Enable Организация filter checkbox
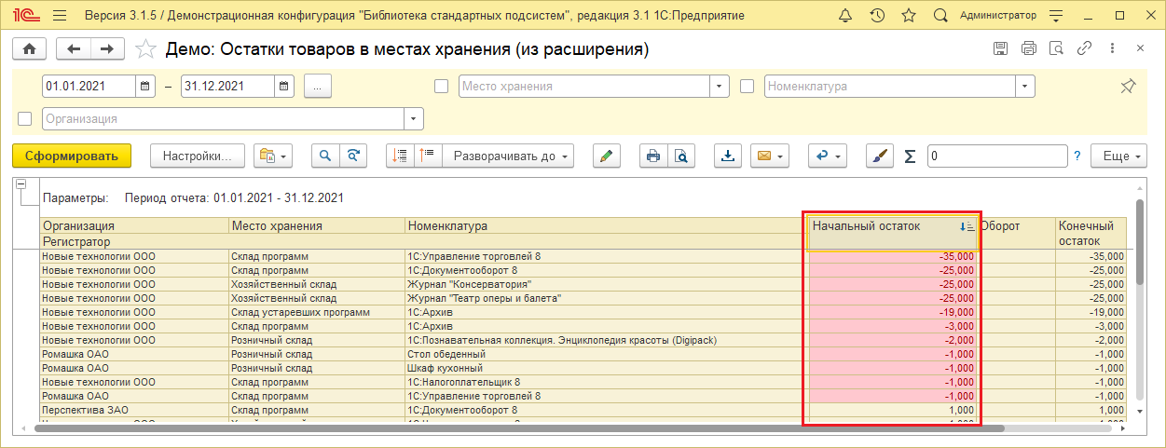This screenshot has height=448, width=1166. (x=25, y=119)
